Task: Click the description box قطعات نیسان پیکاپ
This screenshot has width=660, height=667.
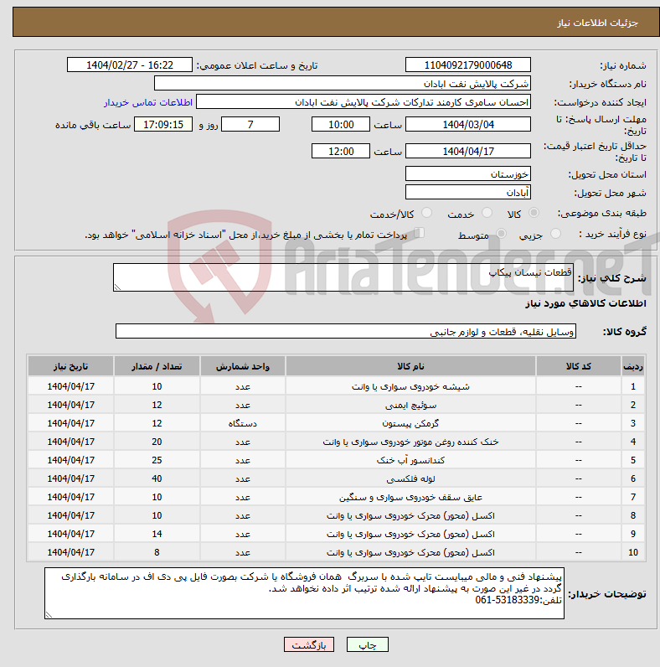Action: 343,277
